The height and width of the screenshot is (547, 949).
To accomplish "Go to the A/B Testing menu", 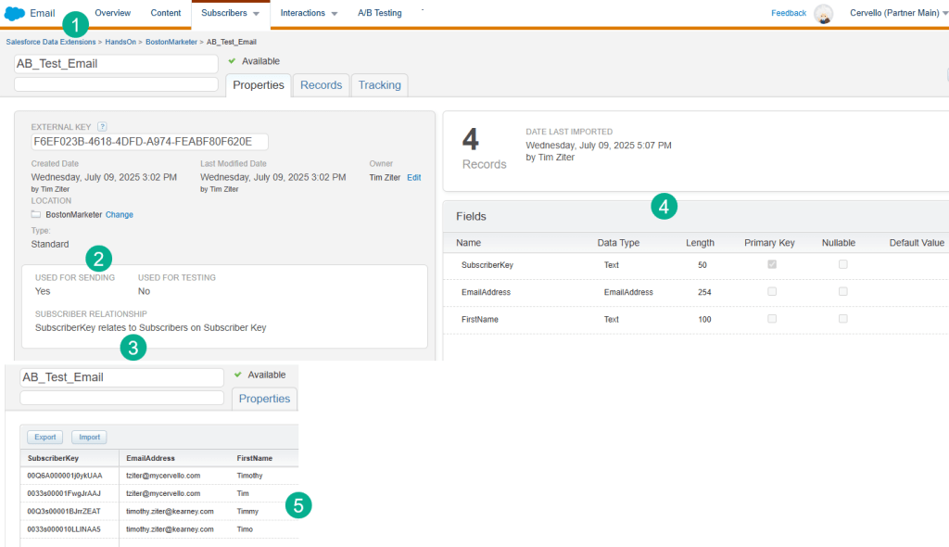I will pyautogui.click(x=379, y=14).
